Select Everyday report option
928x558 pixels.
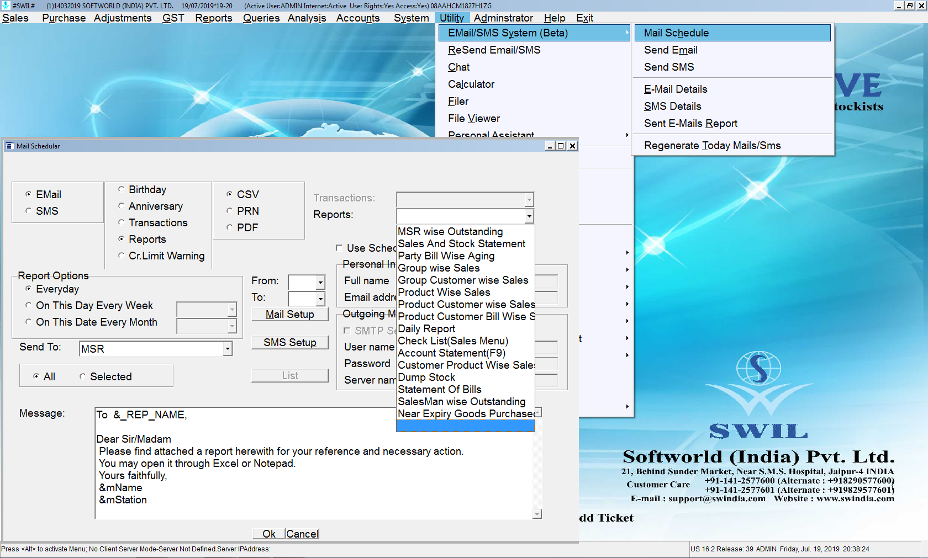click(28, 289)
